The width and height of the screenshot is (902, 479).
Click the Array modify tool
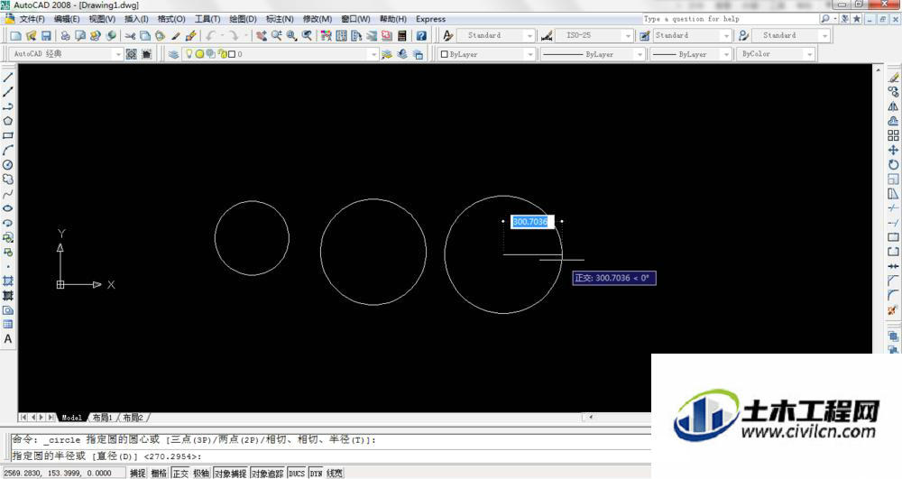pyautogui.click(x=893, y=135)
